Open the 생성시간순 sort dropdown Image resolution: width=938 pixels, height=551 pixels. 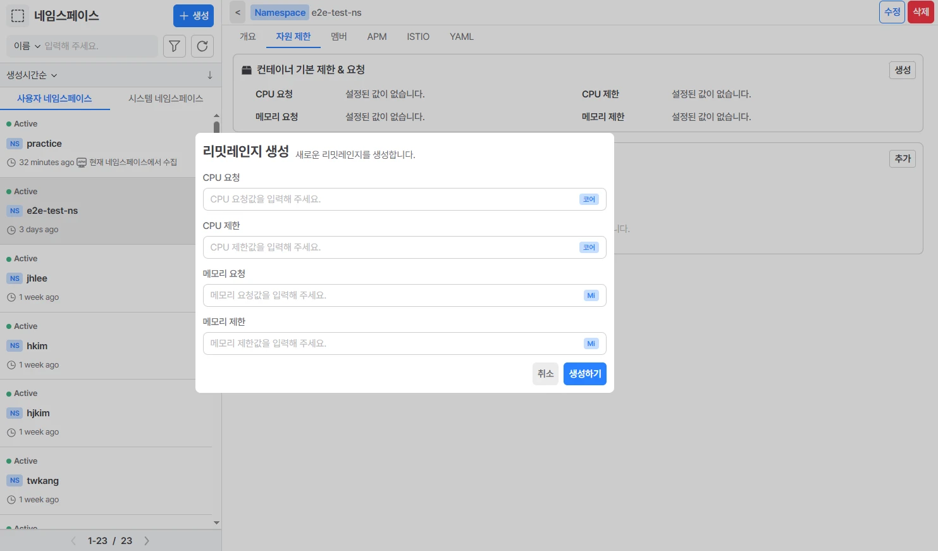coord(32,75)
